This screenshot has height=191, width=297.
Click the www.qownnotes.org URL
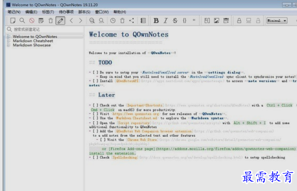136,114
